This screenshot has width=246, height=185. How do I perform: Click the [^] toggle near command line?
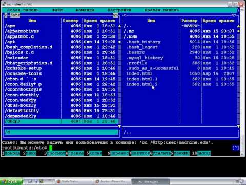[235, 147]
